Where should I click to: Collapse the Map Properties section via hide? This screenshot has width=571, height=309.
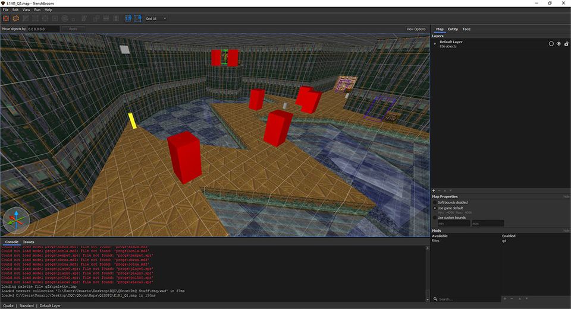(x=566, y=196)
